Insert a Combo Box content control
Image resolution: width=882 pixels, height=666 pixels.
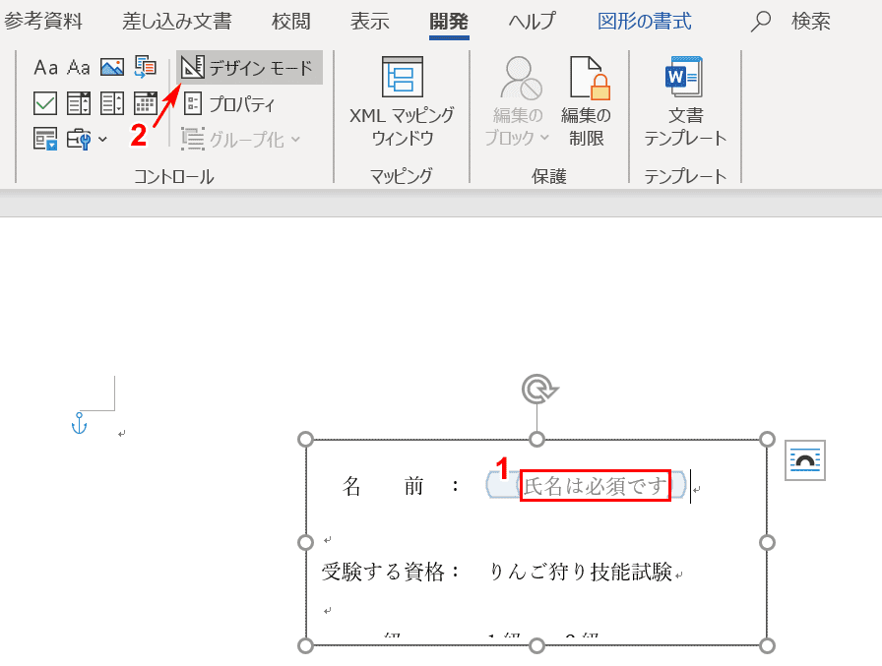(78, 103)
